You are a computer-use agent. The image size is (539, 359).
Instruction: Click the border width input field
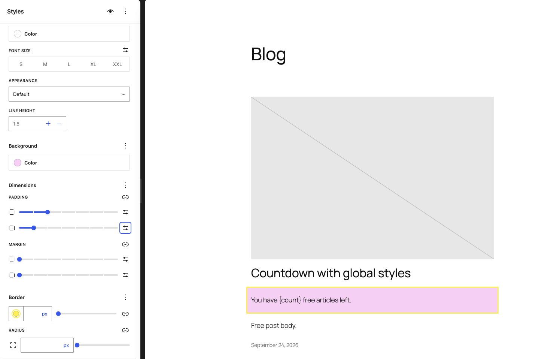point(31,314)
